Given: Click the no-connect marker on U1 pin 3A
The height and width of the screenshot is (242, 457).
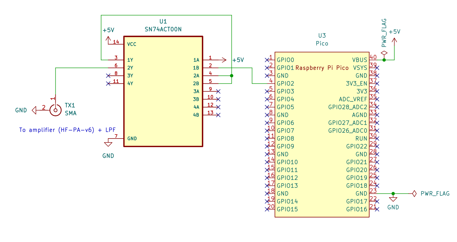Looking at the screenshot, I should click(218, 91).
